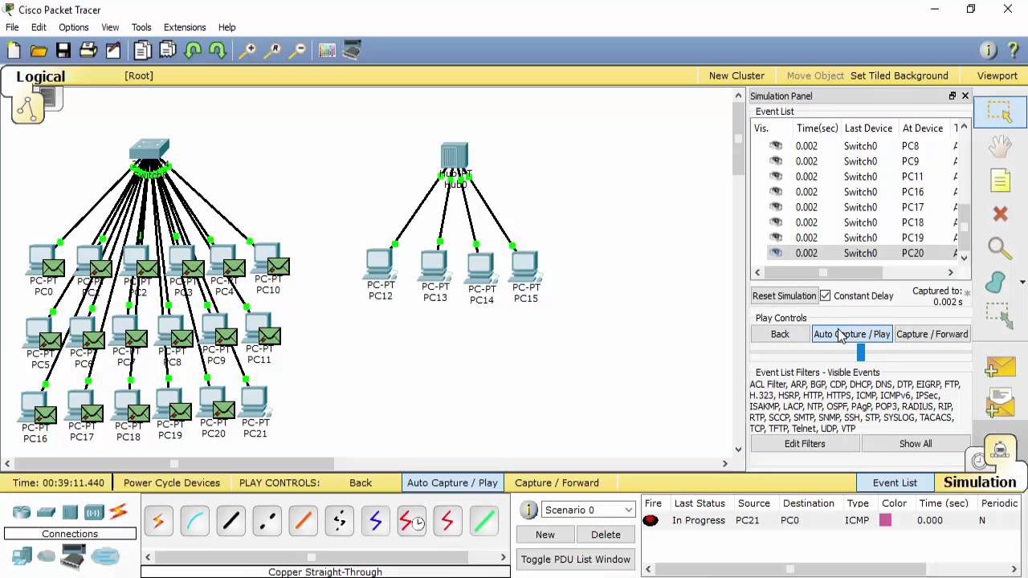
Task: Select the Routers device category icon
Action: click(22, 512)
